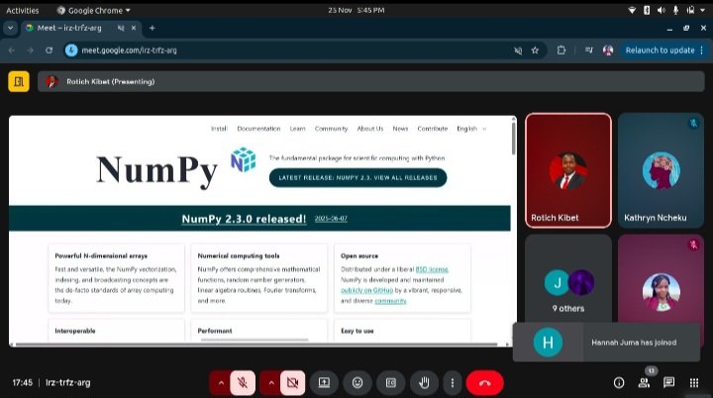Open the system menu arrow in top bar
The width and height of the screenshot is (713, 398).
pyautogui.click(x=703, y=10)
